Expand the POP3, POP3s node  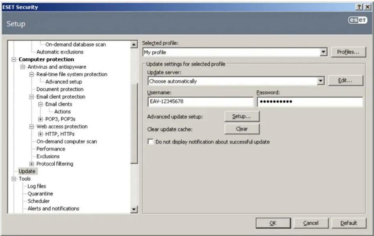(x=40, y=119)
